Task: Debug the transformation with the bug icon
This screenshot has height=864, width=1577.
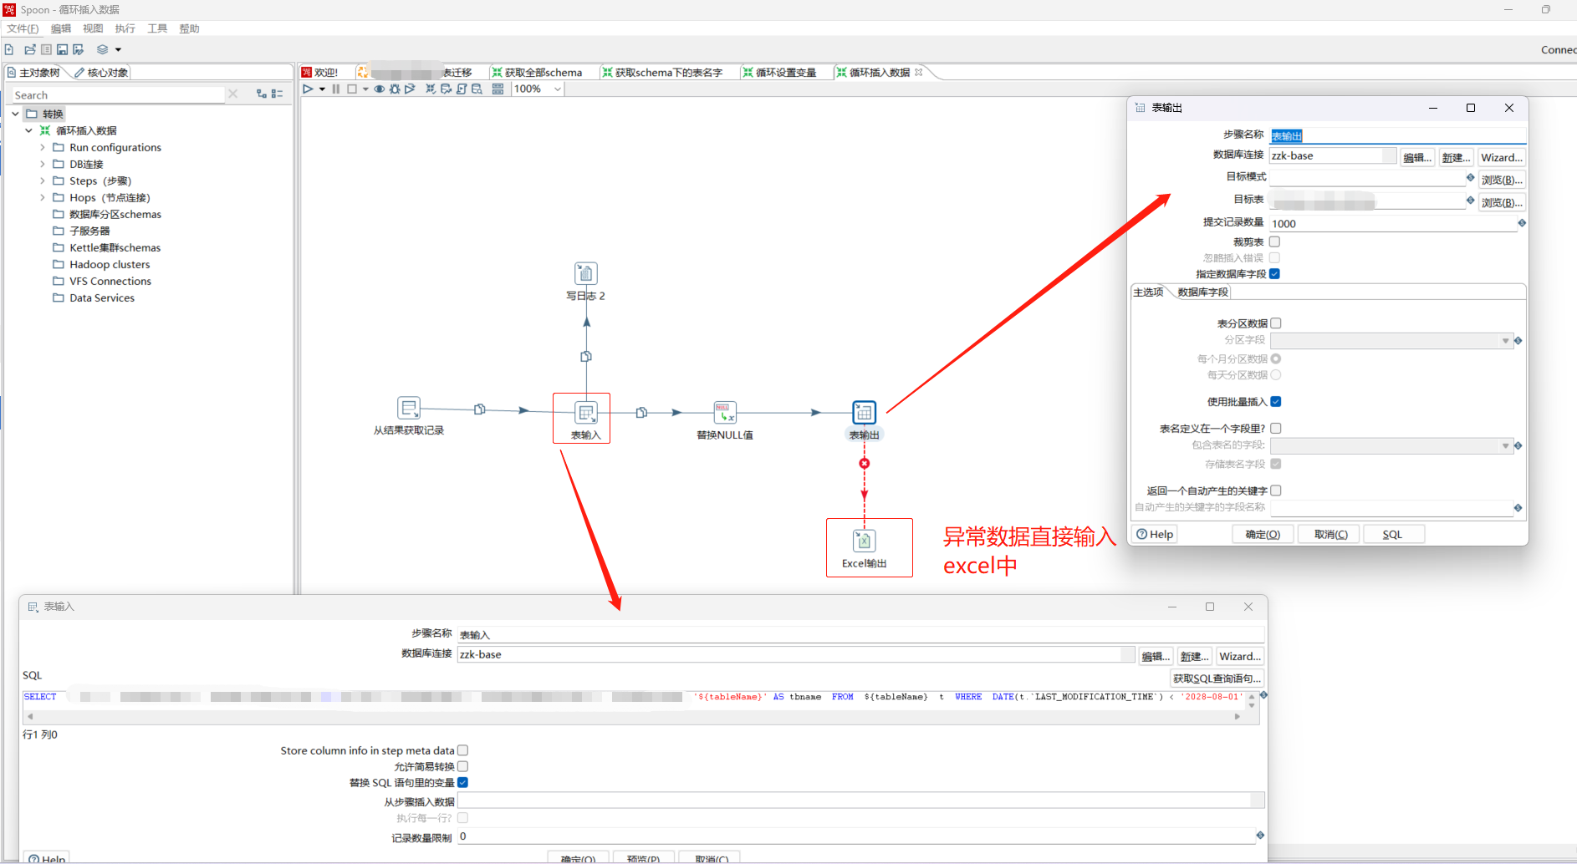Action: tap(395, 89)
